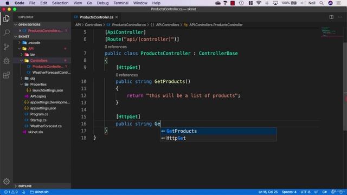Viewport: 347px width, 195px height.
Task: Open appsettings.json file
Action: (x=43, y=108)
